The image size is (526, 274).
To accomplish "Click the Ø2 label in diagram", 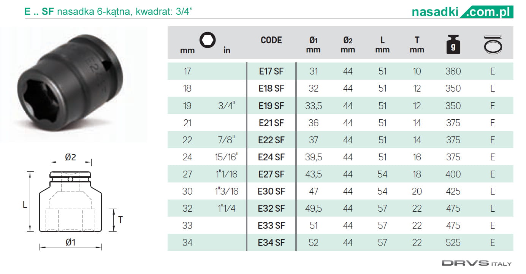I will [x=71, y=157].
